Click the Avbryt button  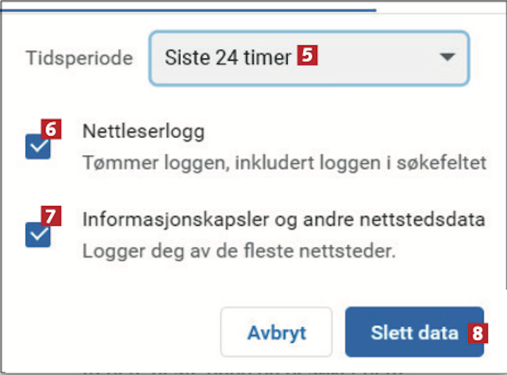276,332
